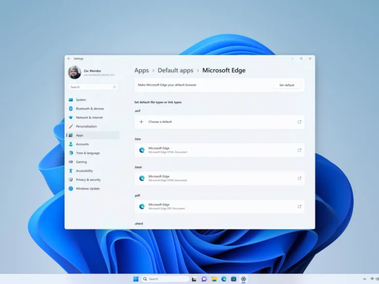Open Privacy & security settings
Image resolution: width=379 pixels, height=284 pixels.
point(87,179)
